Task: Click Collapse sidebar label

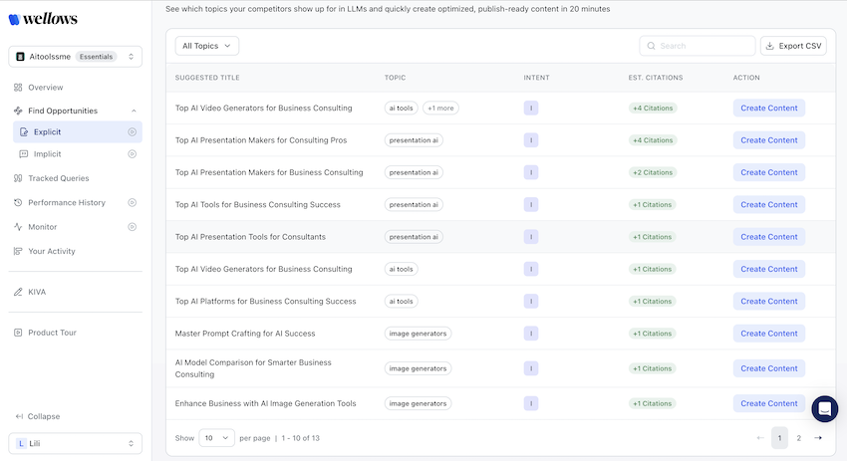Action: (x=44, y=416)
